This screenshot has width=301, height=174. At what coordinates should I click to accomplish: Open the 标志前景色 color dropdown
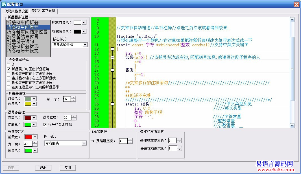pyautogui.click(x=84, y=23)
